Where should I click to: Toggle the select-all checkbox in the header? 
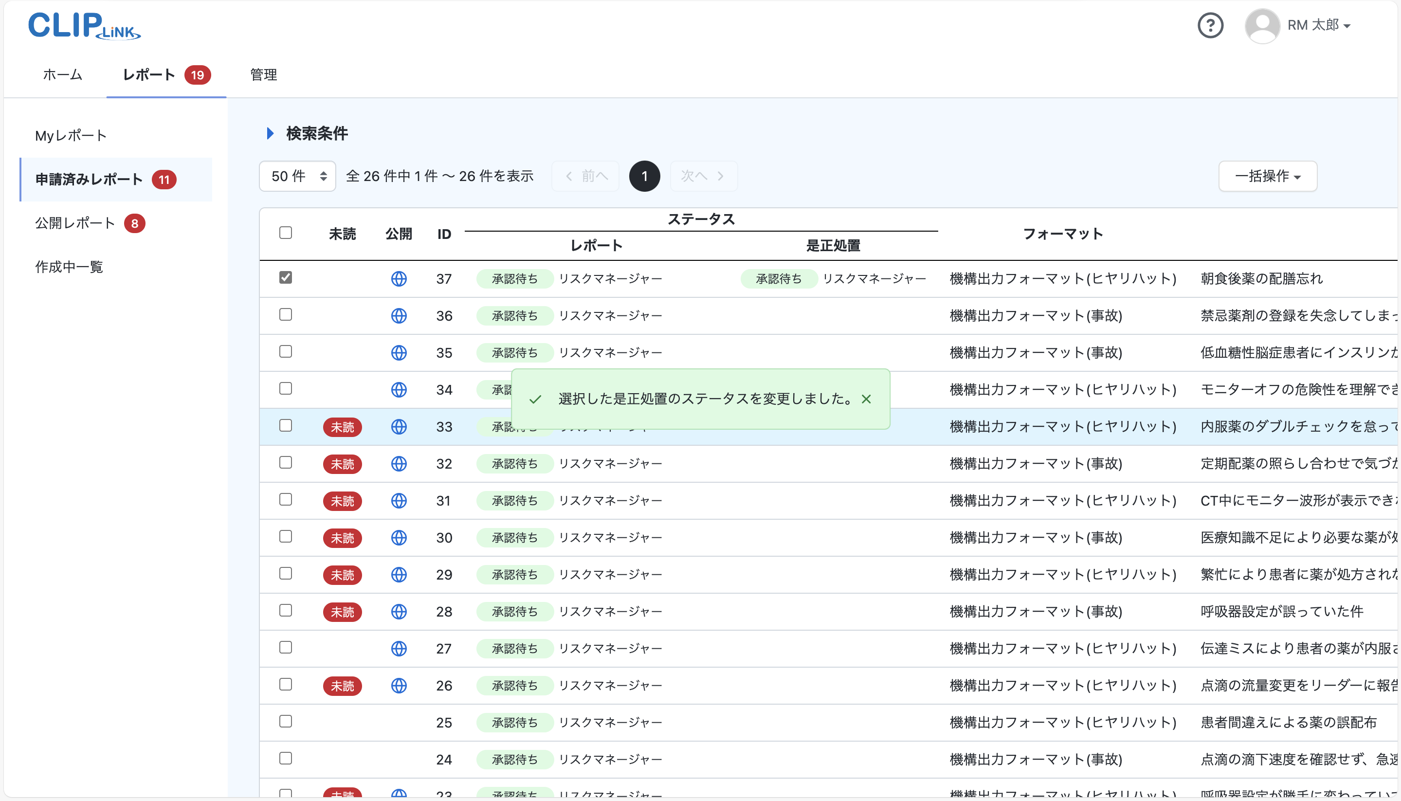tap(286, 233)
